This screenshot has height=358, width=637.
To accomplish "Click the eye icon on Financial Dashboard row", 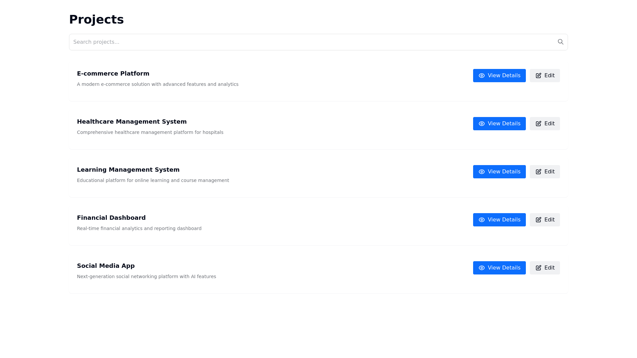I will [482, 220].
